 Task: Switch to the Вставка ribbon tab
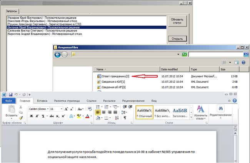(x=42, y=101)
